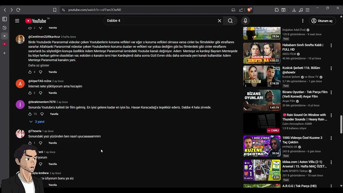343x193 pixels.
Task: Bookmark this page with the bookmark icon
Action: coord(55,10)
